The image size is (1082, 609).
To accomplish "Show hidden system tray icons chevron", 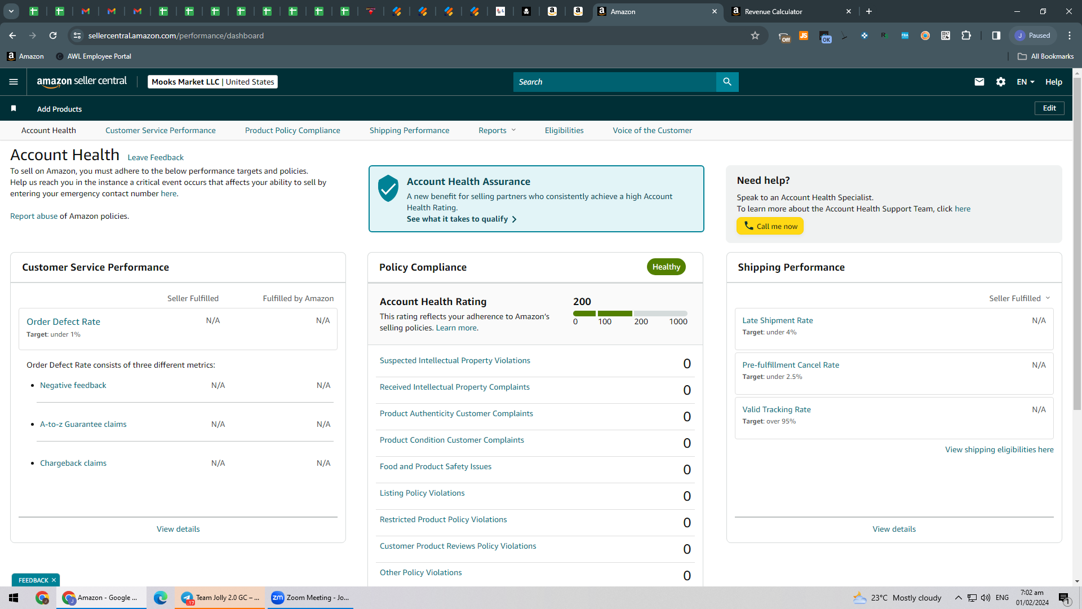I will [958, 598].
